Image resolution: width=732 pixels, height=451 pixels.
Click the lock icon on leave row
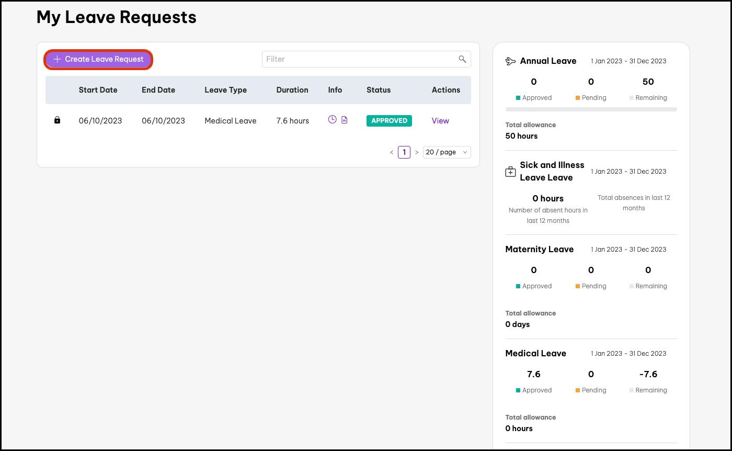58,120
